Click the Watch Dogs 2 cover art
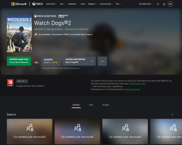This screenshot has width=182, height=145. (19, 34)
